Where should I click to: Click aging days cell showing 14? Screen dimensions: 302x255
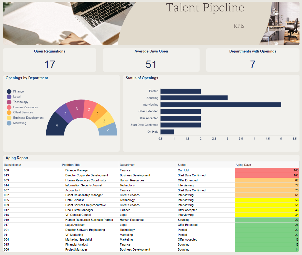[267, 250]
